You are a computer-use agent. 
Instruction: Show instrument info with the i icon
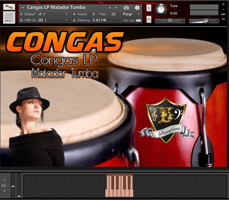[x=137, y=8]
